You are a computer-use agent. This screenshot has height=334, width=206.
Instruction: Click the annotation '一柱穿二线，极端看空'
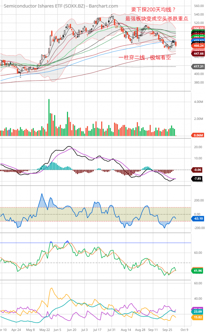pyautogui.click(x=145, y=58)
